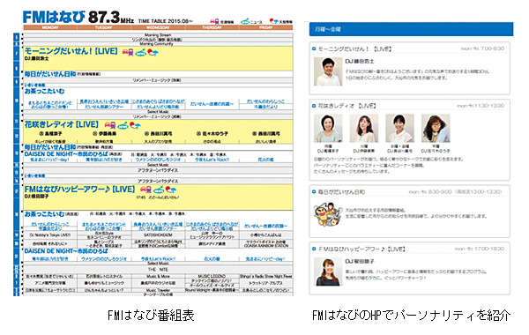Click the first 毎日がだいせん日和 entry below モーニングだいせん!
Screen dimensions: 529x335
click(50, 74)
